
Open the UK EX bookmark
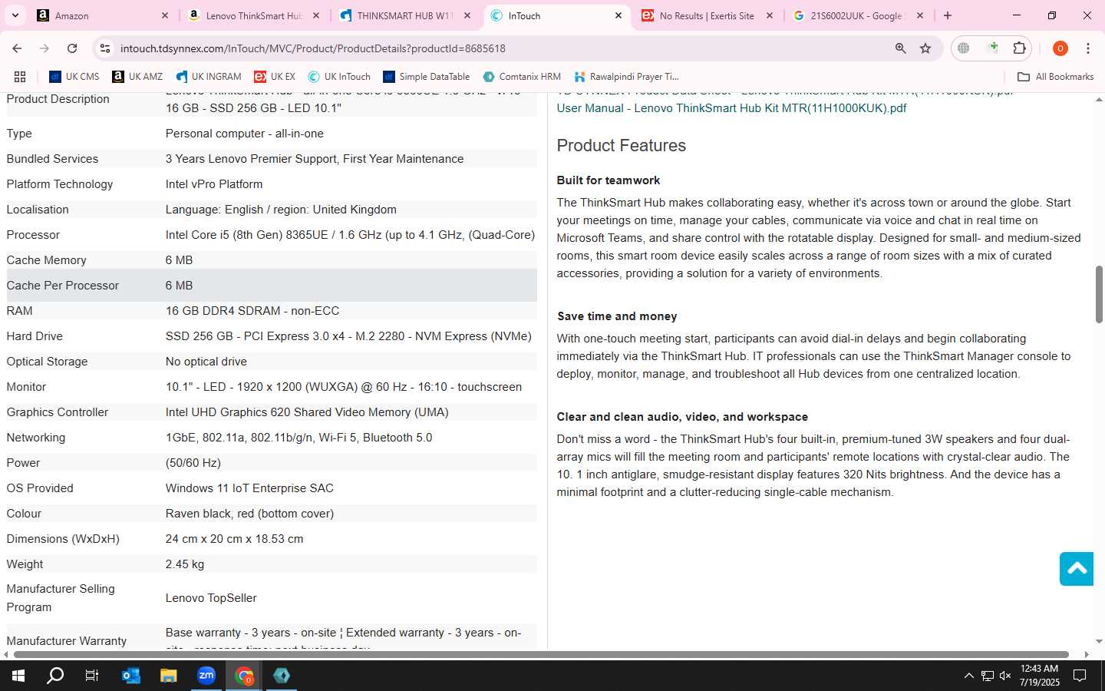[x=275, y=77]
